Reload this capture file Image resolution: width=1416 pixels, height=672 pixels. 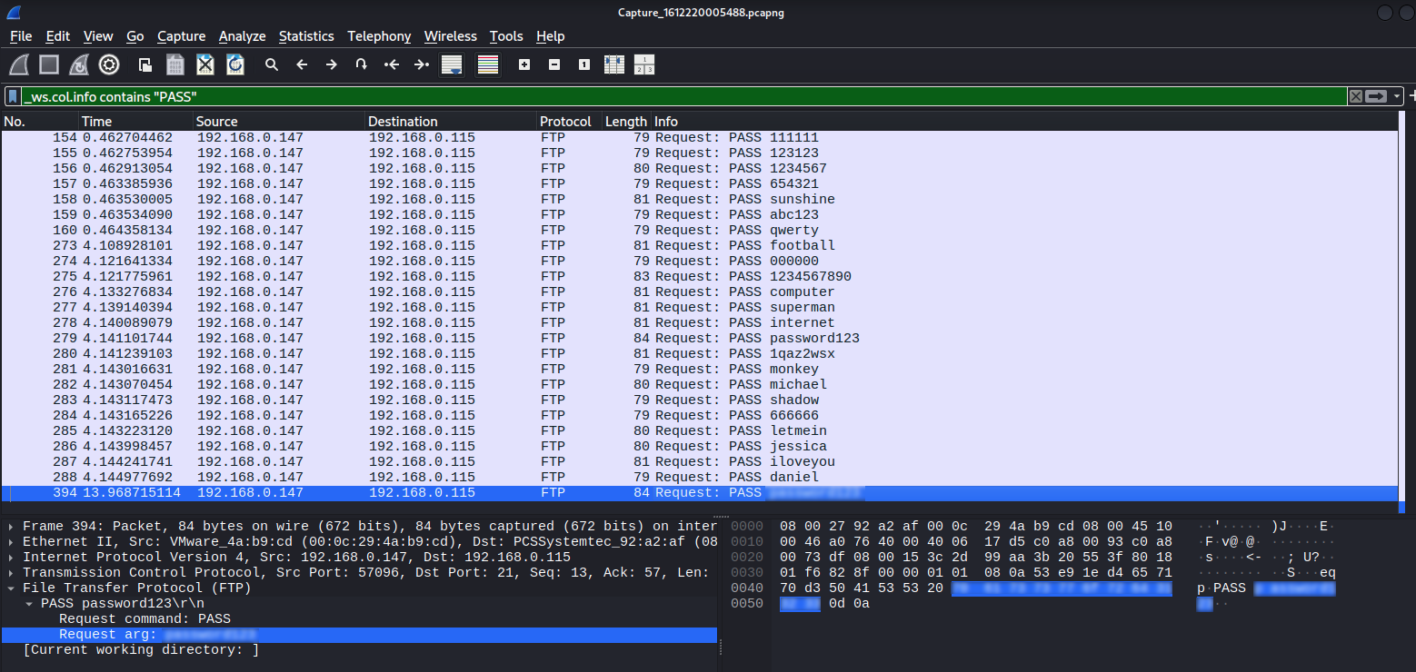point(235,64)
